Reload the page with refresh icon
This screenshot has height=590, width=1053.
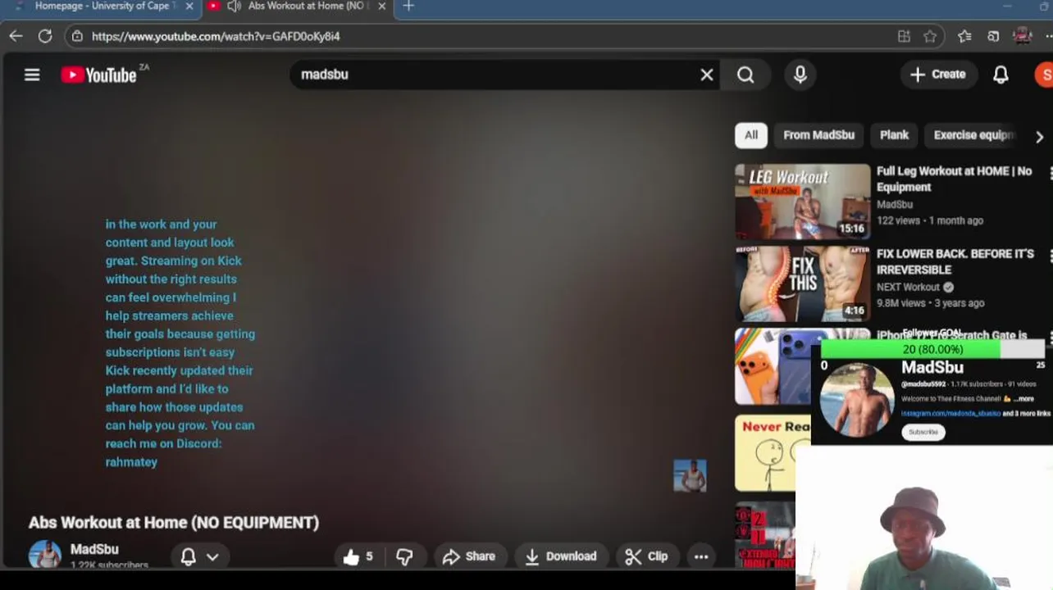point(45,36)
